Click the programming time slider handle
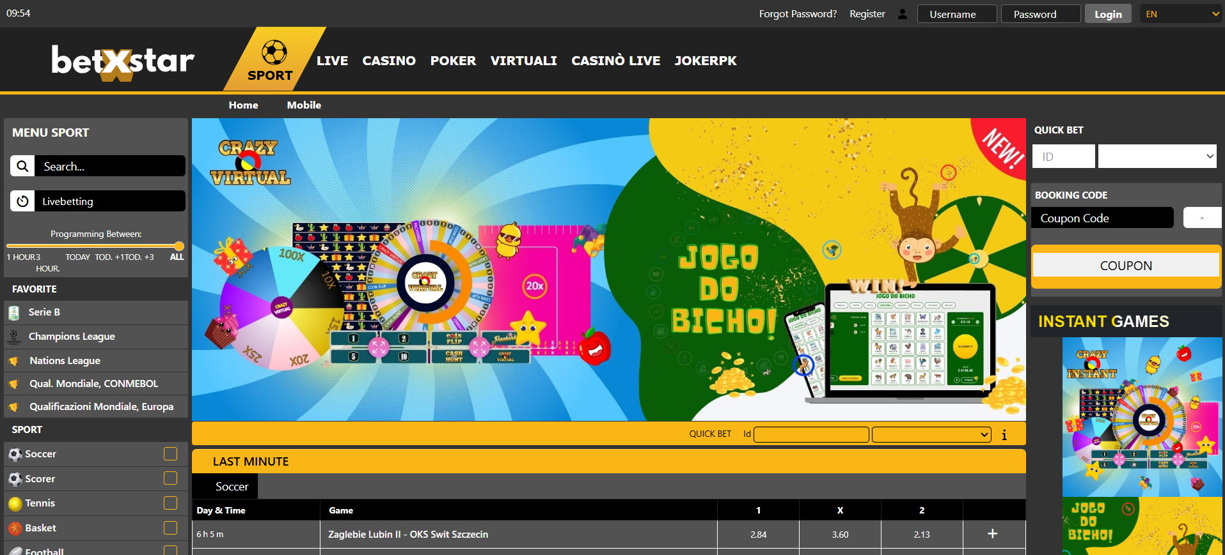The height and width of the screenshot is (555, 1225). point(180,246)
